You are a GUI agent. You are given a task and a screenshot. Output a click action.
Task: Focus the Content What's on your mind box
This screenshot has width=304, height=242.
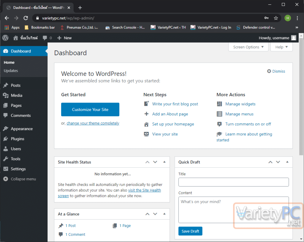click(x=233, y=210)
